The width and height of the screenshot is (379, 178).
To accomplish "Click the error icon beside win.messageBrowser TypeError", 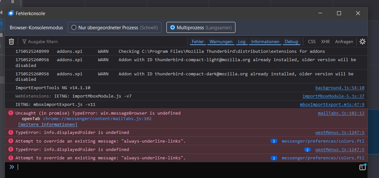I will tap(11, 113).
